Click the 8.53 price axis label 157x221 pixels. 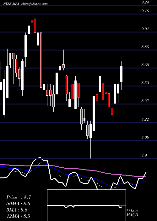point(145,83)
